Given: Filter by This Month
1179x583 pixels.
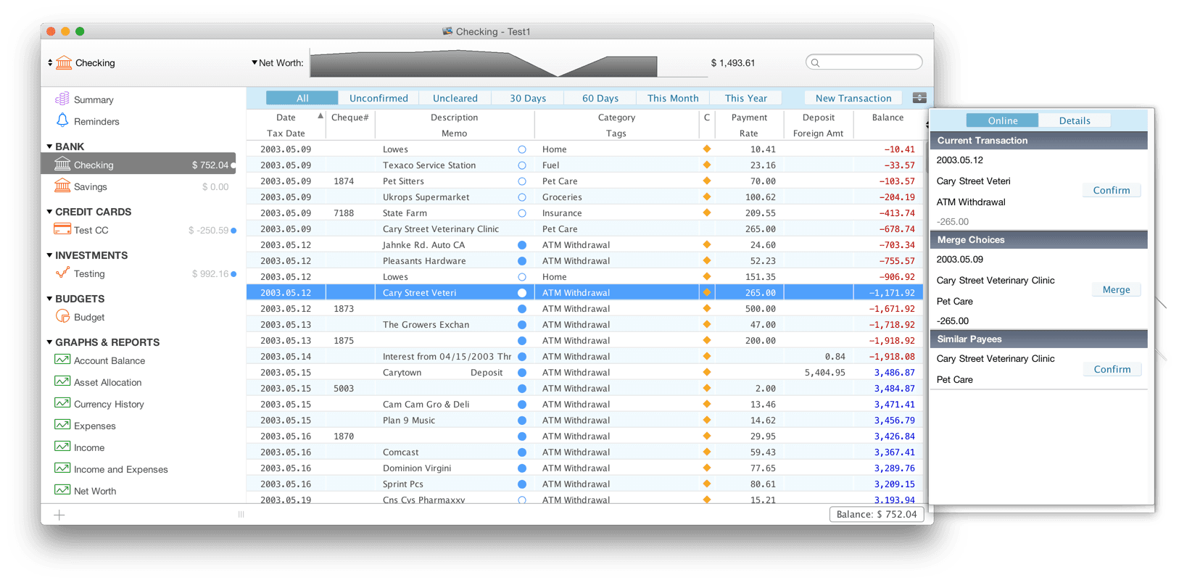Looking at the screenshot, I should [673, 98].
